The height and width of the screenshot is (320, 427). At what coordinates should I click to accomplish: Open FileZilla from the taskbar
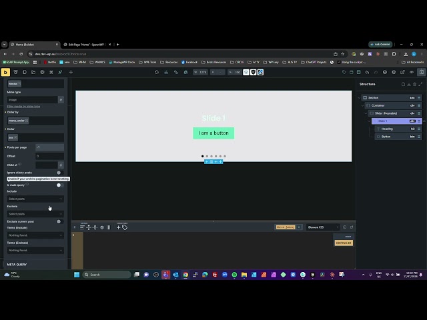coord(215,275)
